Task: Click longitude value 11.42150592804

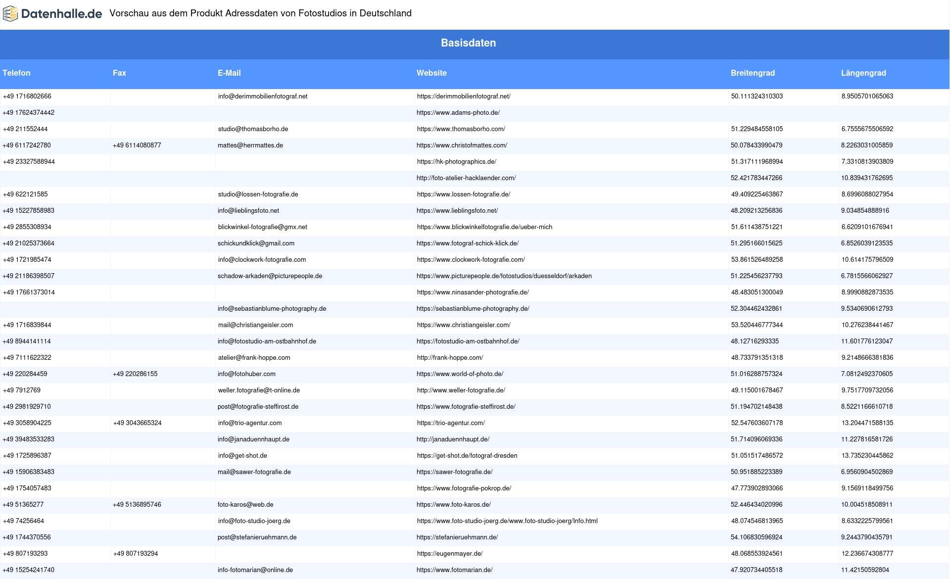Action: click(x=865, y=570)
